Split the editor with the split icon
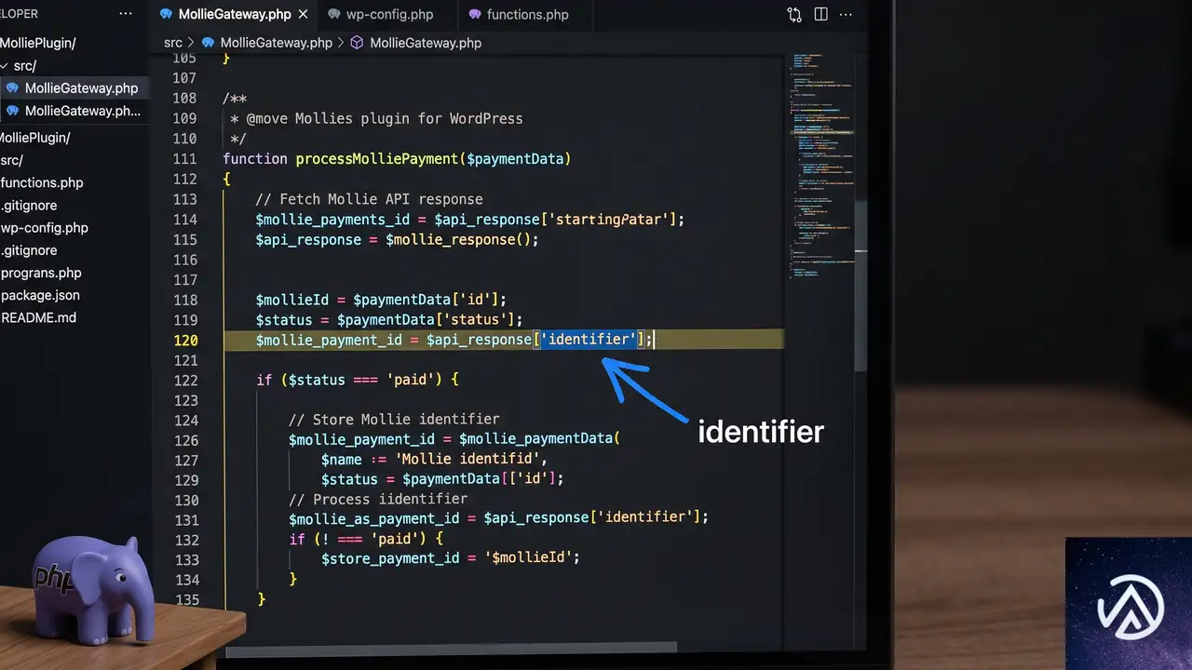This screenshot has width=1192, height=670. [820, 15]
